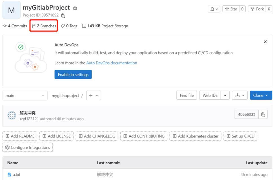This screenshot has height=180, width=273.
Task: Click the project avatar letter M
Action: [x=12, y=10]
